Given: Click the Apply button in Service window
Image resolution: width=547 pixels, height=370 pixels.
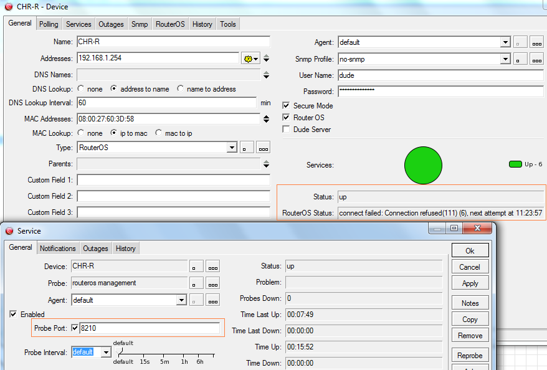Looking at the screenshot, I should click(x=470, y=283).
